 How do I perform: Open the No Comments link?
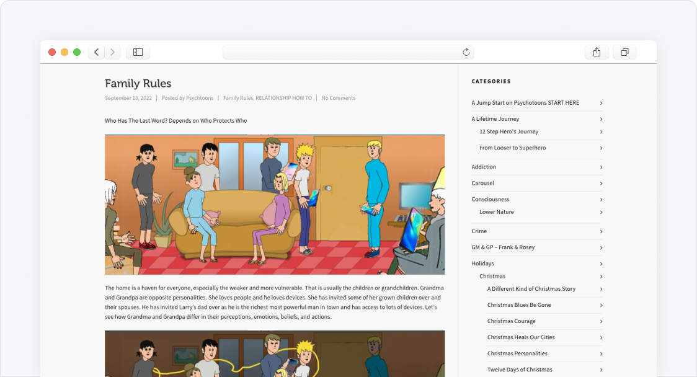338,98
